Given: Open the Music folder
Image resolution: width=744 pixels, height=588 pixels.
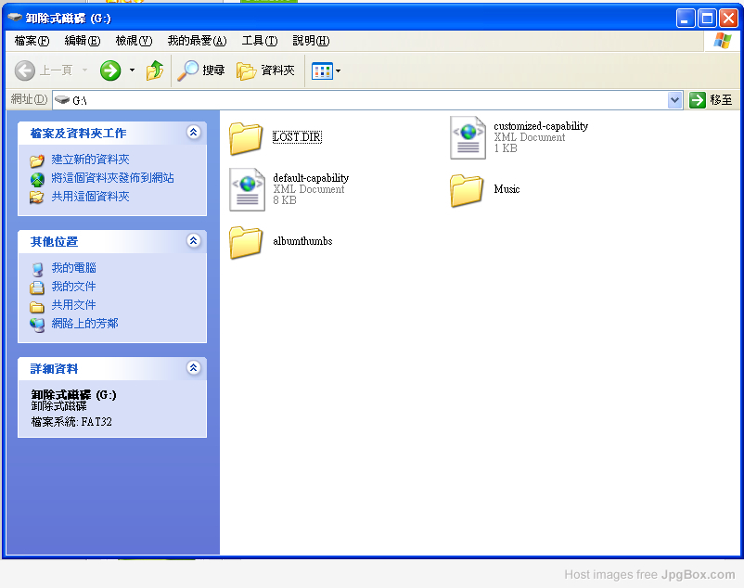Looking at the screenshot, I should pos(468,189).
